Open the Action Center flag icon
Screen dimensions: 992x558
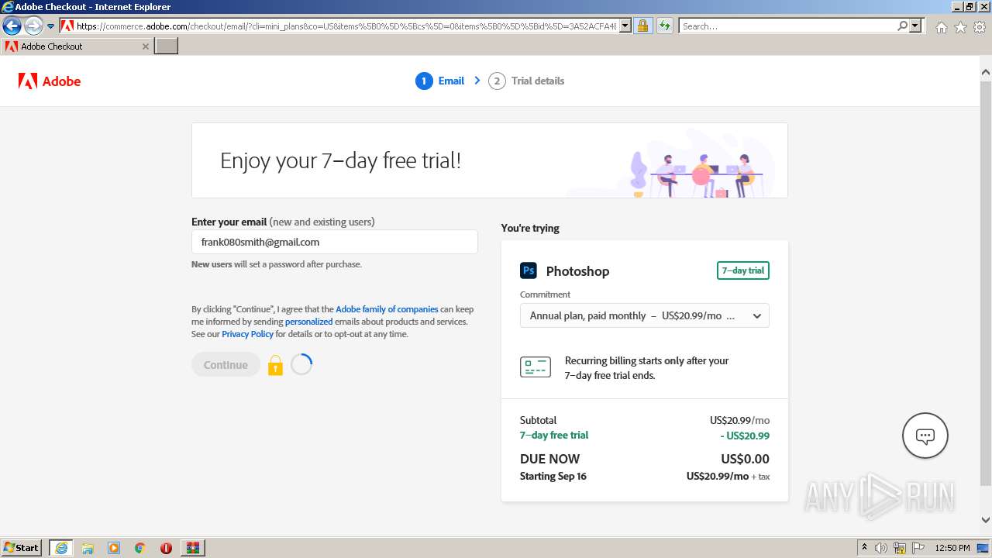pyautogui.click(x=918, y=548)
